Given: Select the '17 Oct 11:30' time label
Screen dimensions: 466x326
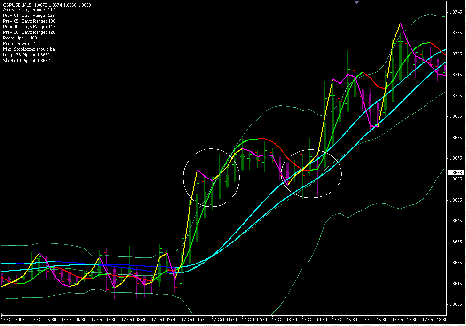Looking at the screenshot, I should (224, 320).
